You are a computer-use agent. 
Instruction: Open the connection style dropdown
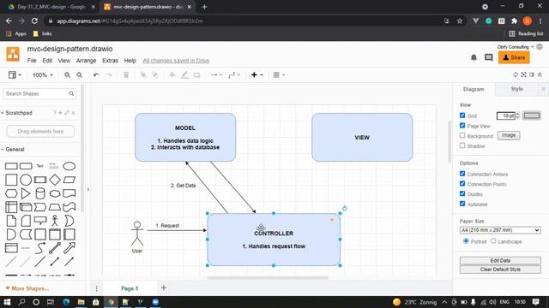tap(216, 75)
